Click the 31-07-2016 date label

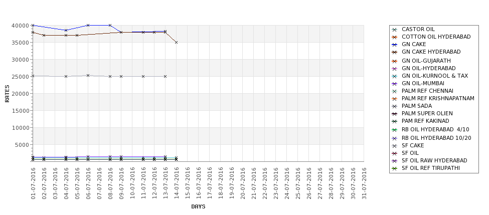364,183
